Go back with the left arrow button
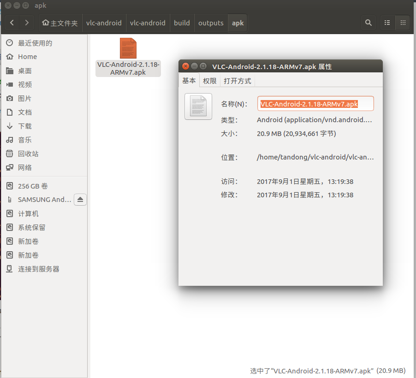 12,23
